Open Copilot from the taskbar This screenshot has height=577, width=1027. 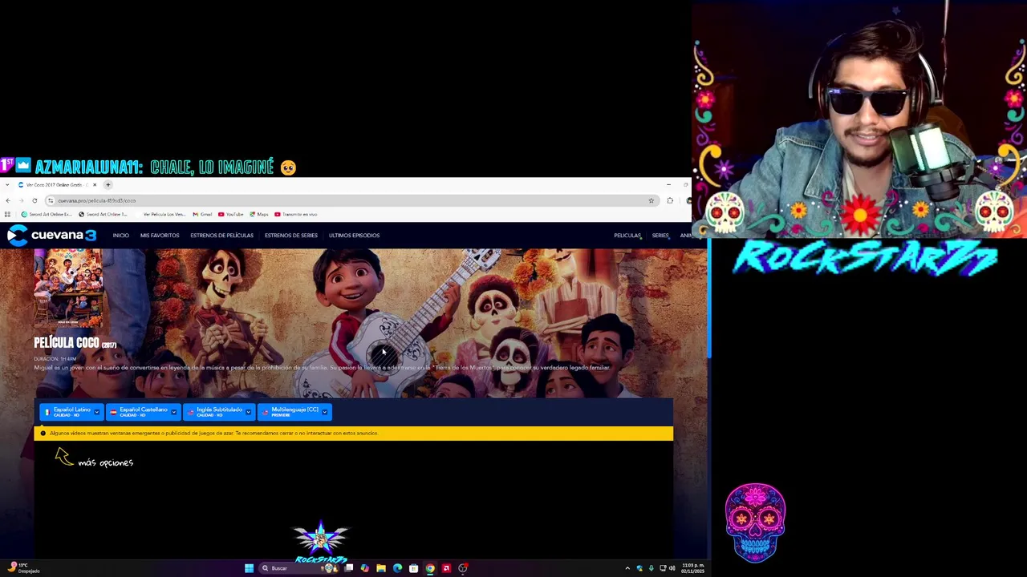[x=365, y=568]
